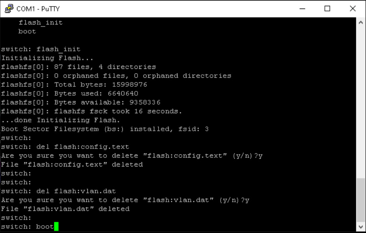366x233 pixels.
Task: Click the "COM1 - PuTTY" title text
Action: 38,9
